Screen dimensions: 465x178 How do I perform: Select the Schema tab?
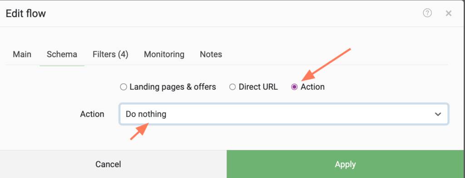(62, 54)
